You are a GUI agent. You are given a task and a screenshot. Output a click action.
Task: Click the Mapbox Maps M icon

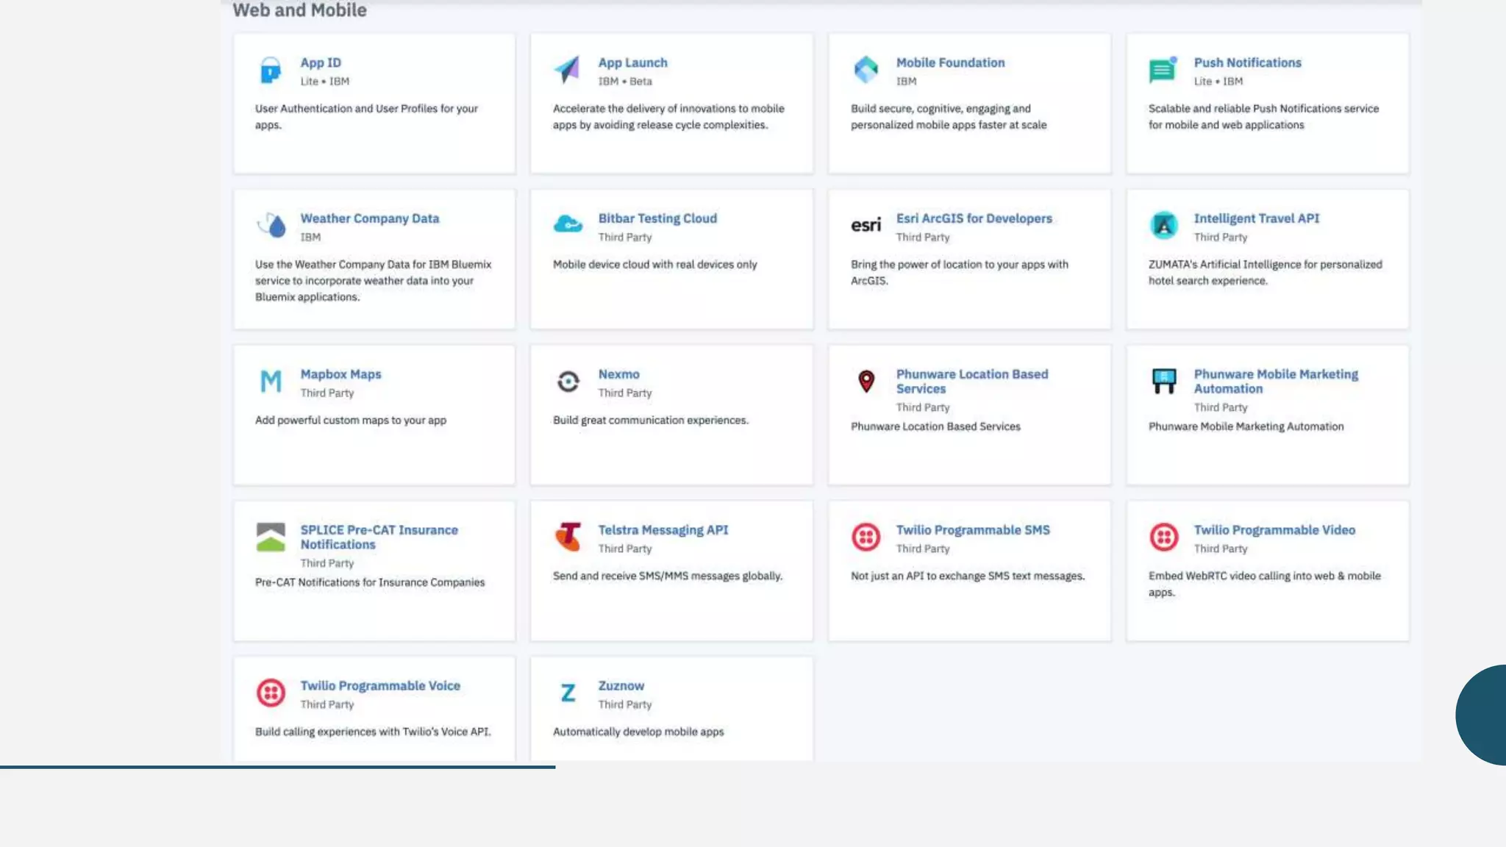tap(271, 381)
